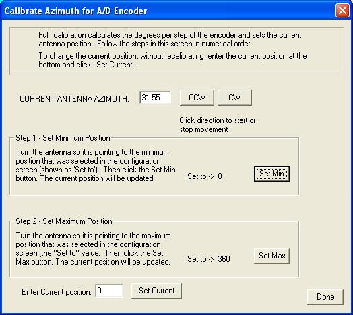Click 'Click direction to start or stop movement' text
353x315 pixels.
(217, 125)
